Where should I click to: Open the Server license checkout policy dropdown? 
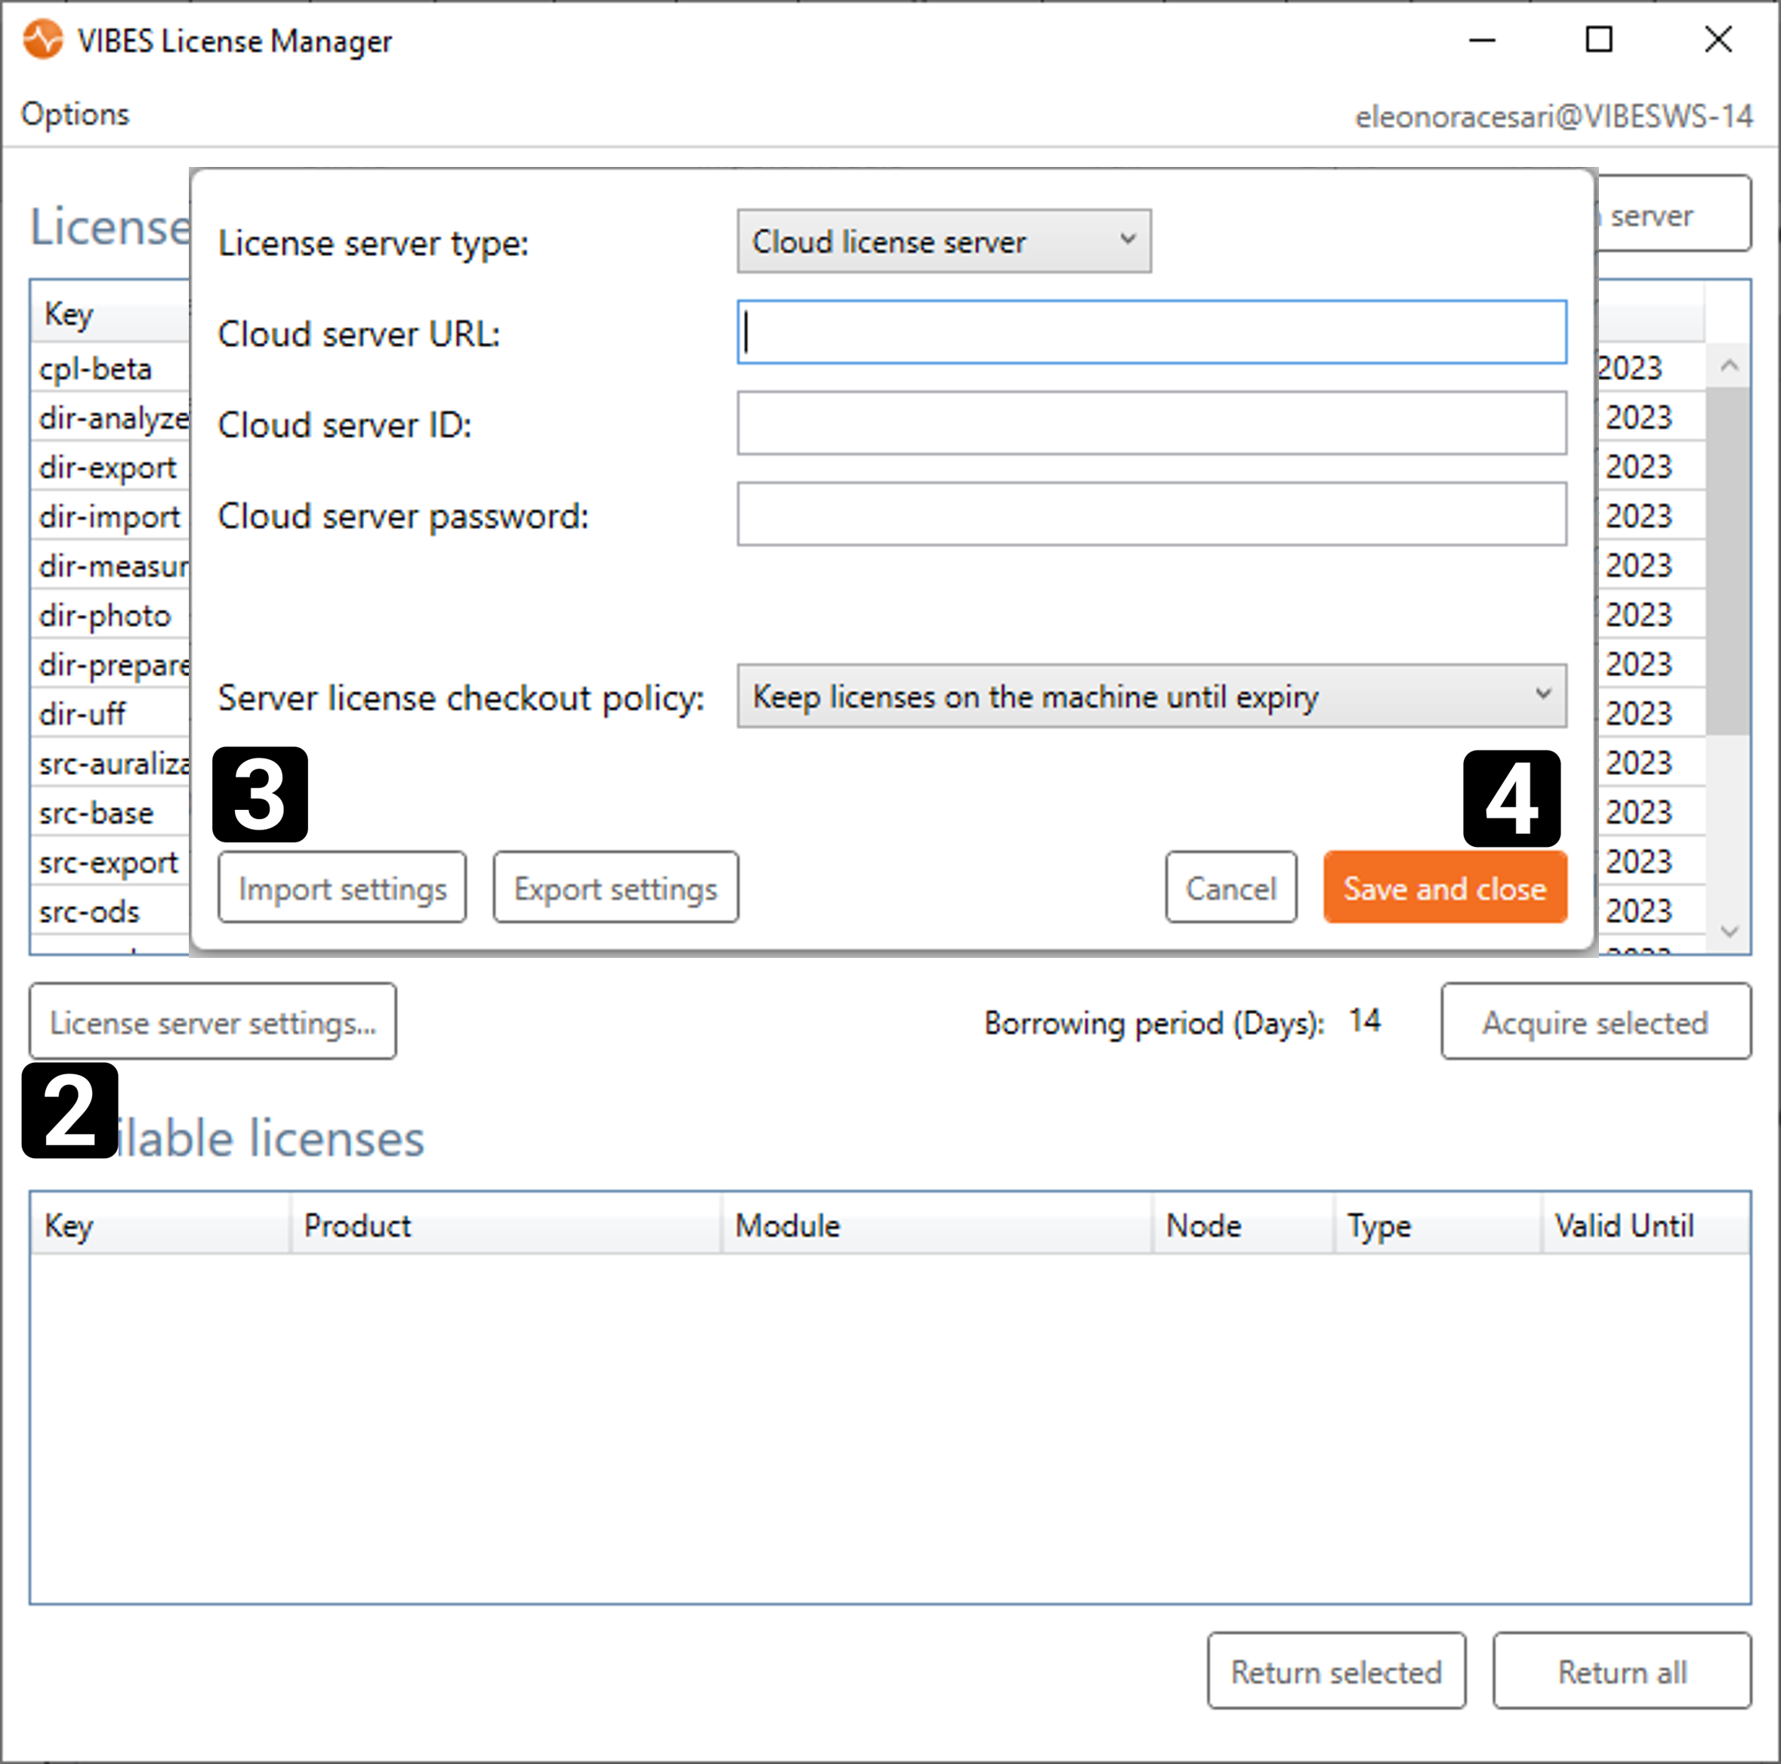(1151, 697)
